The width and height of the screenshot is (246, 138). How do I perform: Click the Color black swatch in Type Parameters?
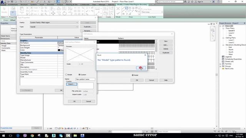59,50
